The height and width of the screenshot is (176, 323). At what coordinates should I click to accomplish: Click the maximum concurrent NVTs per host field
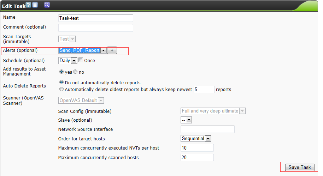coord(197,148)
